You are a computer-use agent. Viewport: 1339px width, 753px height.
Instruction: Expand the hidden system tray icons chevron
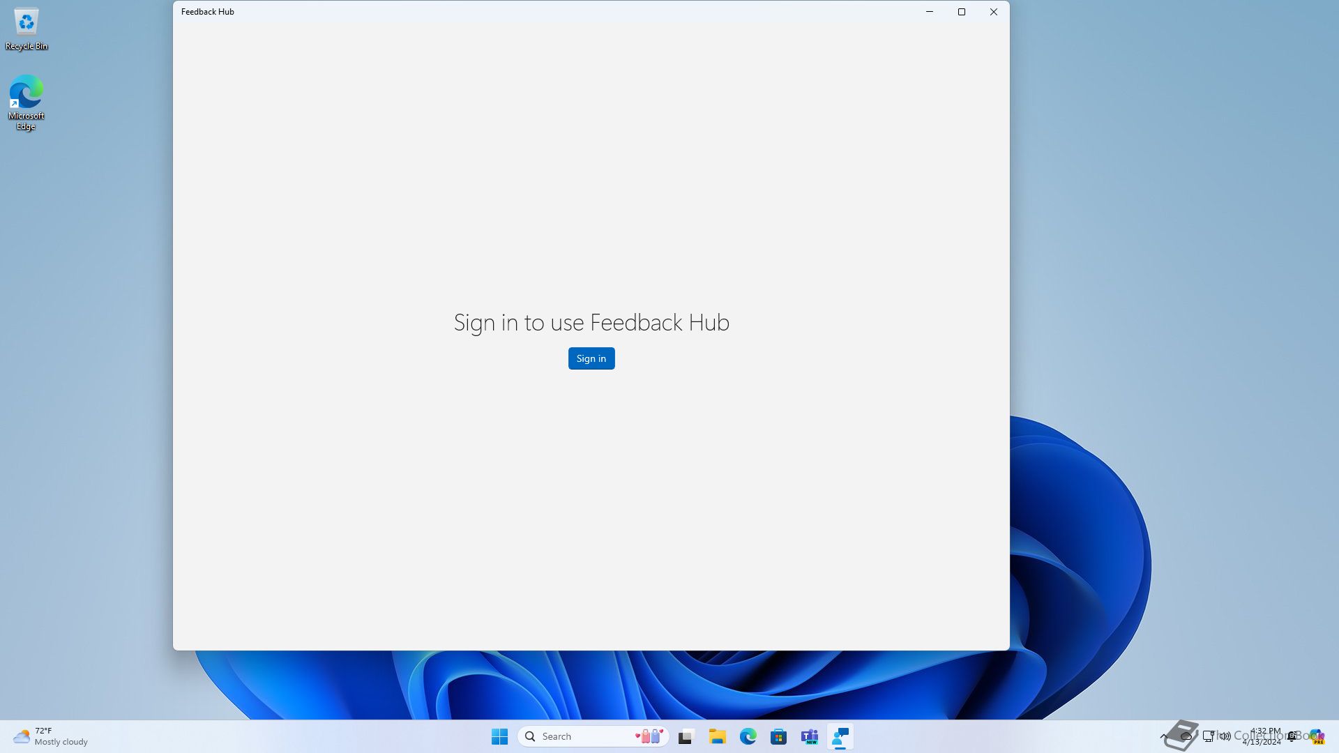[1164, 736]
